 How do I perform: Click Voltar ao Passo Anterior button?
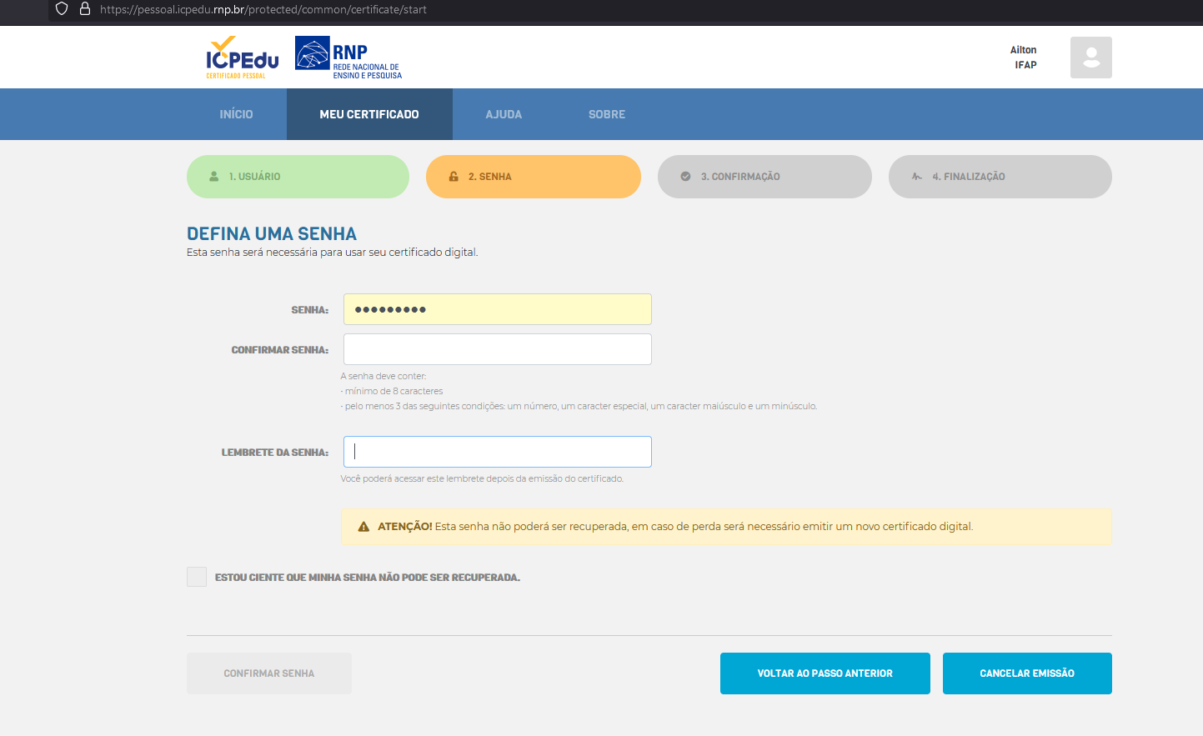click(x=825, y=673)
